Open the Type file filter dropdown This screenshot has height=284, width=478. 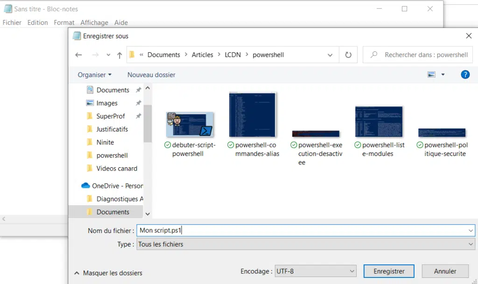point(471,244)
